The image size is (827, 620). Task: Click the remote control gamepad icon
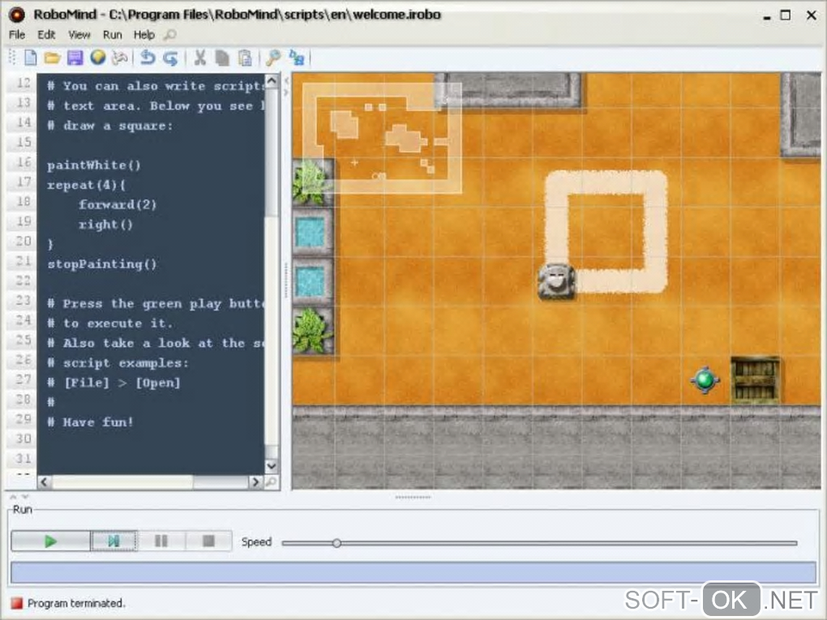(x=120, y=58)
